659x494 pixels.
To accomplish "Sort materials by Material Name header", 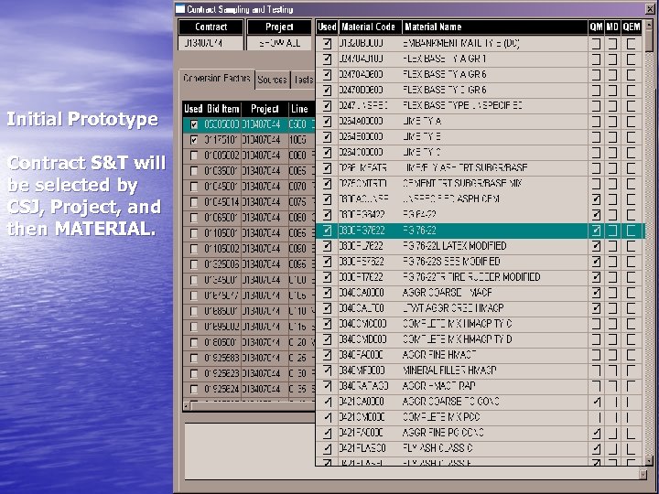I will pos(494,27).
